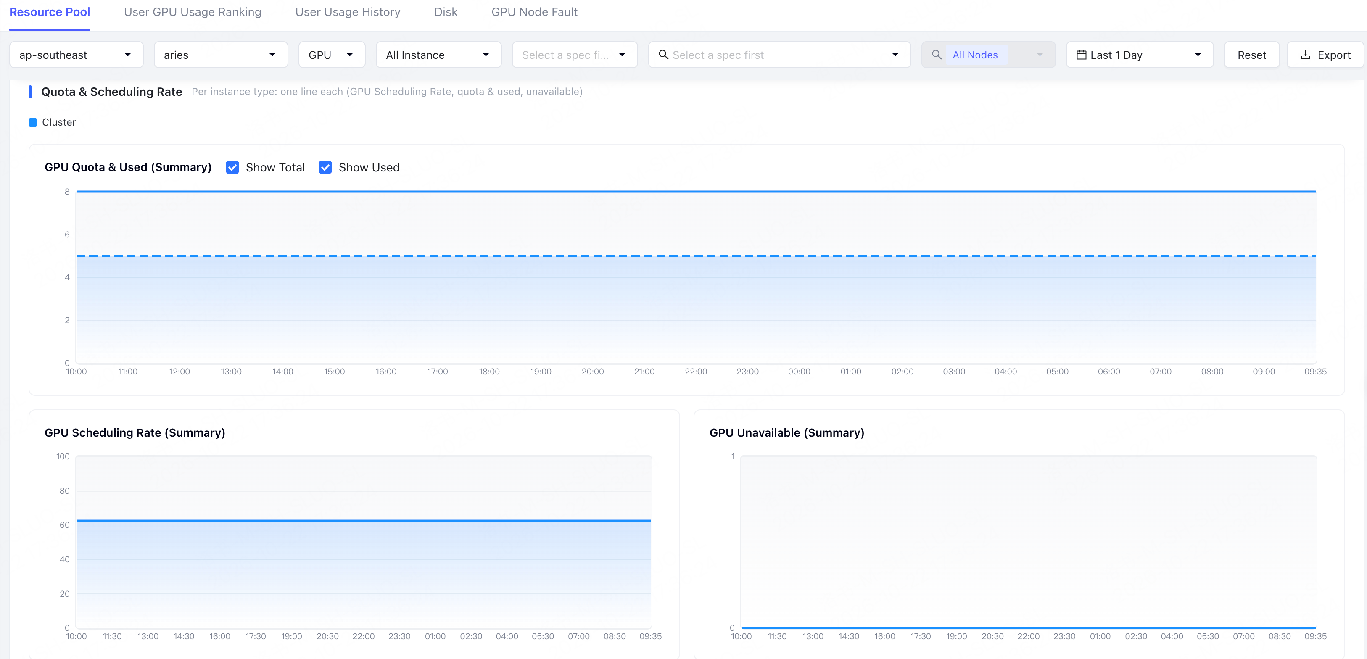Click the calendar icon in Last 1 Day
Screen dimensions: 1367x659
click(x=1081, y=55)
